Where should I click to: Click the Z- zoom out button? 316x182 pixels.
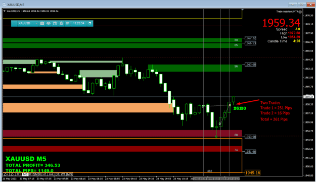click(x=12, y=174)
